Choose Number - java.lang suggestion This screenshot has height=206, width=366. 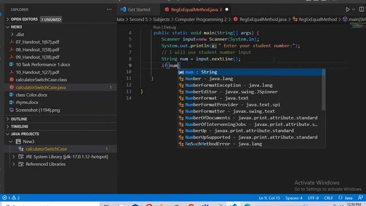coord(250,79)
